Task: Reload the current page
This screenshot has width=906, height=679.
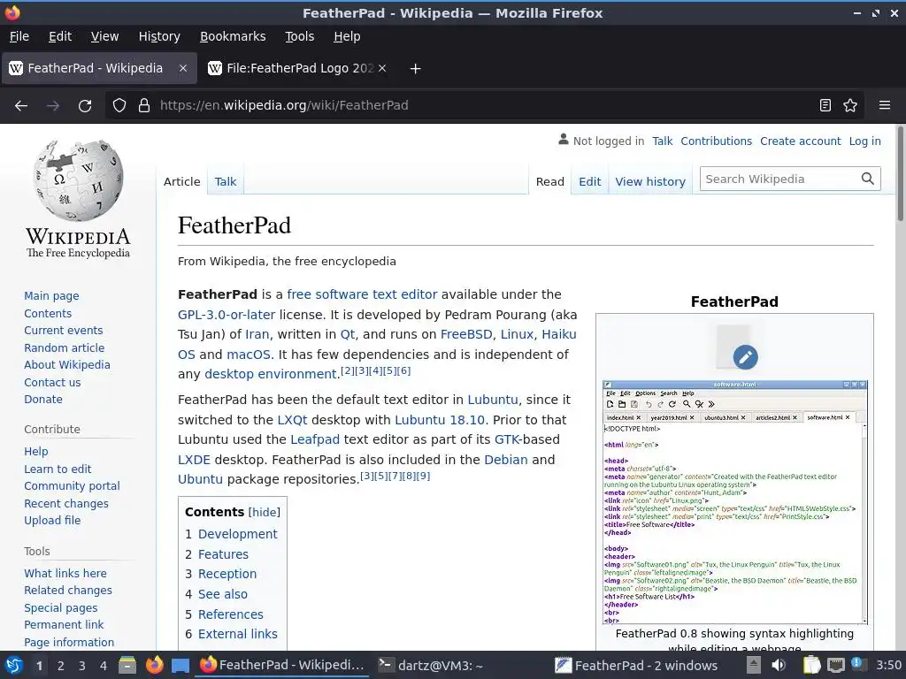Action: click(x=85, y=106)
